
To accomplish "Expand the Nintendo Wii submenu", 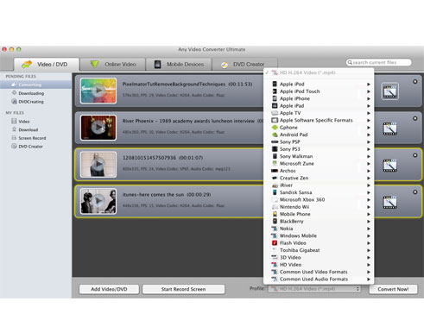I will pos(319,207).
